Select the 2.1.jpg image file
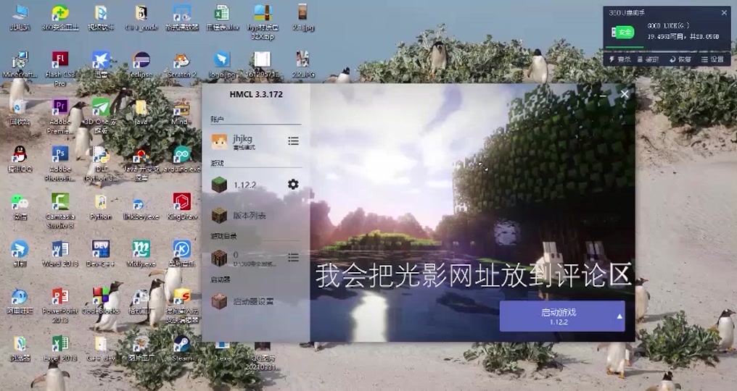 coord(303,18)
